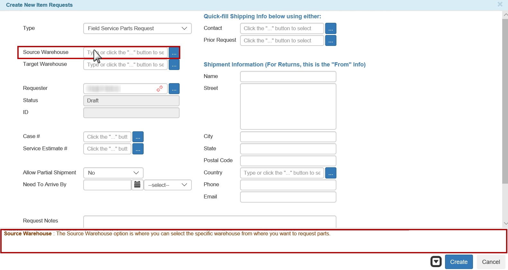Open Service Estimate # lookup button
The height and width of the screenshot is (270, 508).
click(138, 149)
